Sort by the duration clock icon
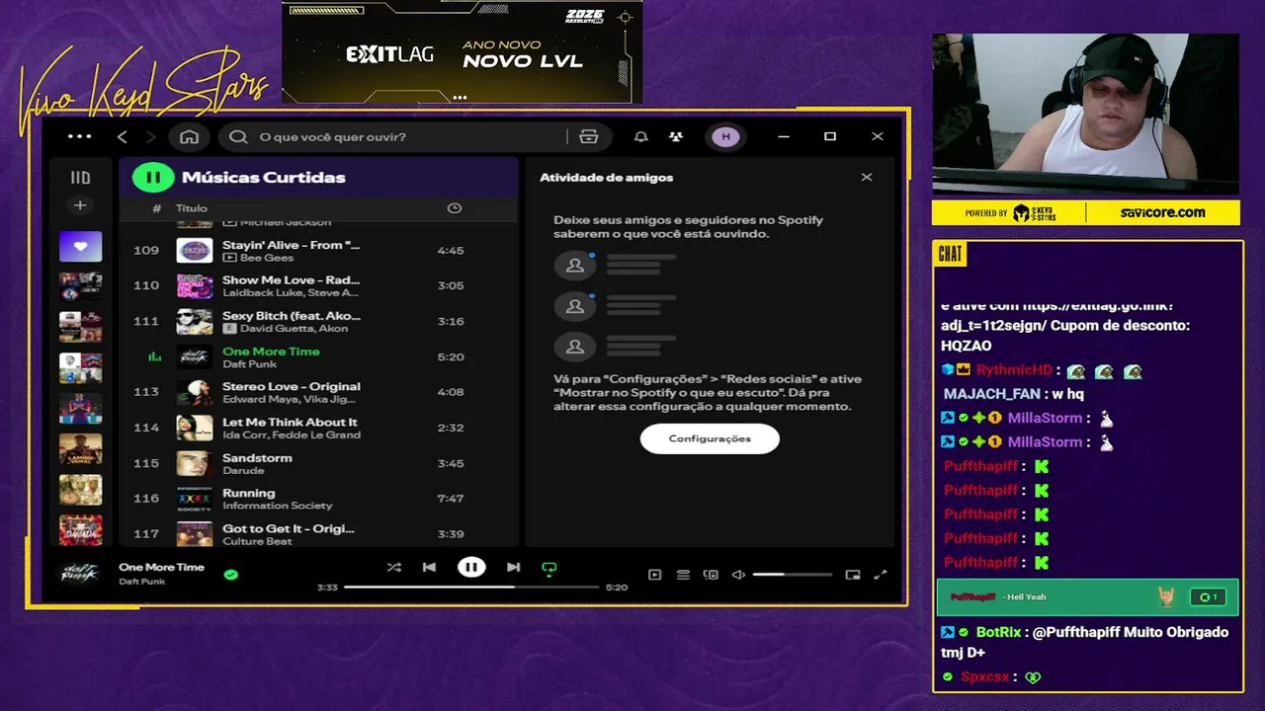The image size is (1265, 711). click(x=455, y=208)
